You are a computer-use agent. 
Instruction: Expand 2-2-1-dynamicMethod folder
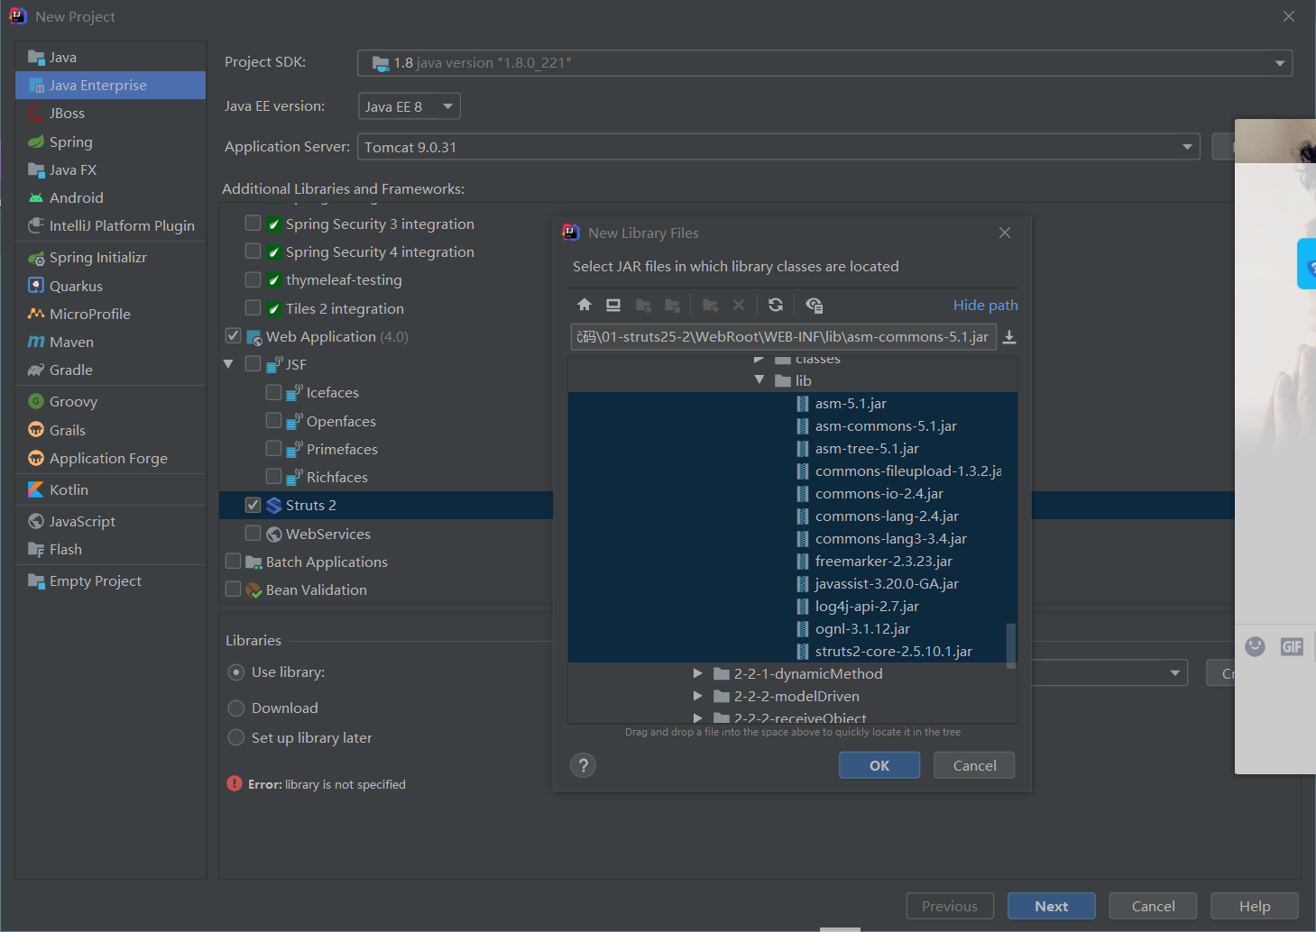(x=697, y=673)
